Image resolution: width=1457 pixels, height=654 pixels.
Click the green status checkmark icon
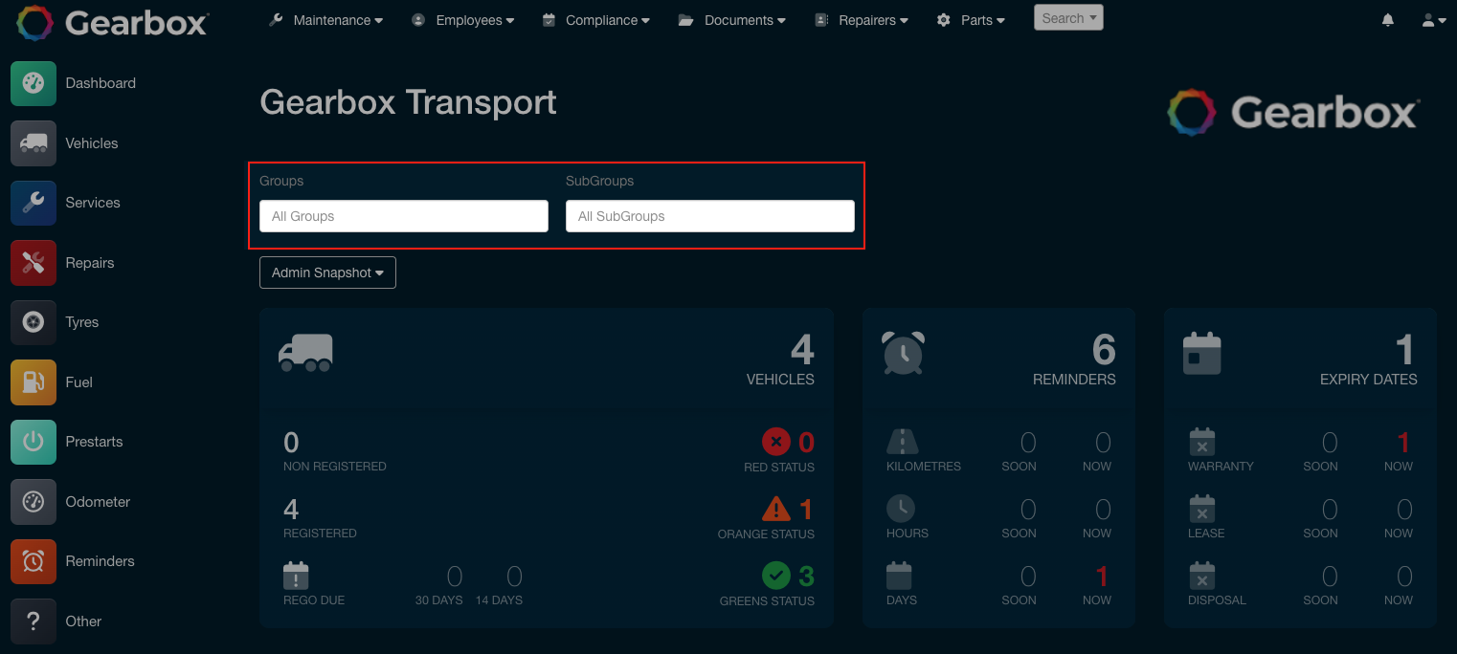coord(775,576)
